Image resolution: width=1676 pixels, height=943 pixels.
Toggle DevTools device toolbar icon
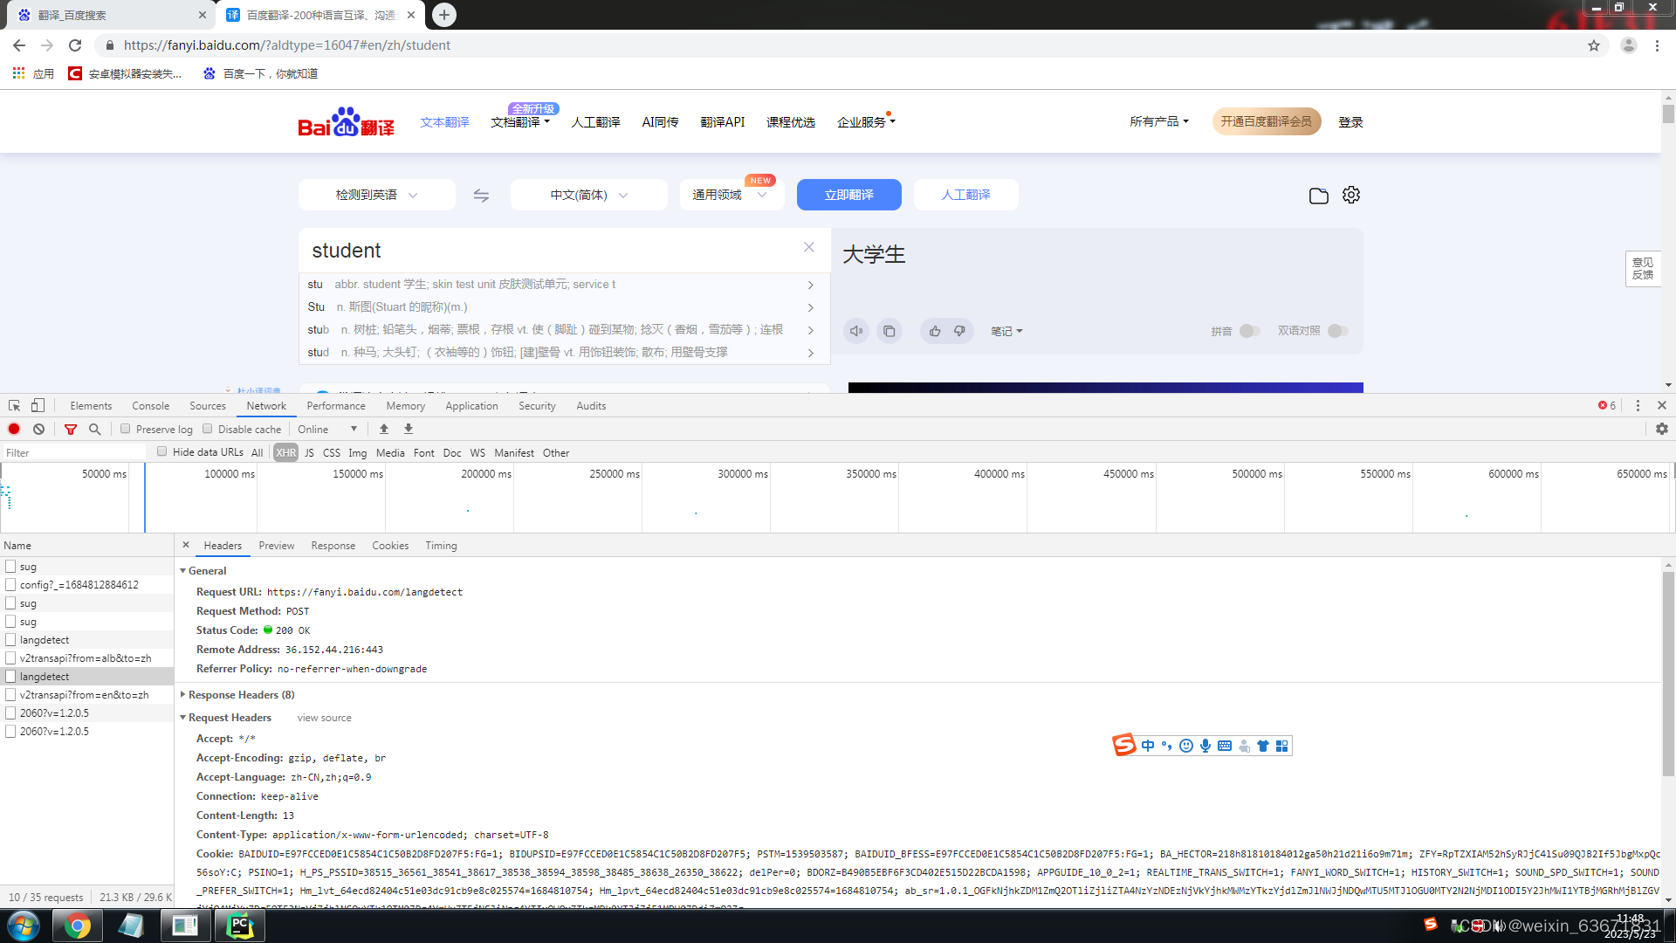(38, 405)
